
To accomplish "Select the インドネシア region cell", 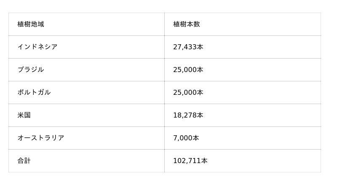I will (x=37, y=47).
